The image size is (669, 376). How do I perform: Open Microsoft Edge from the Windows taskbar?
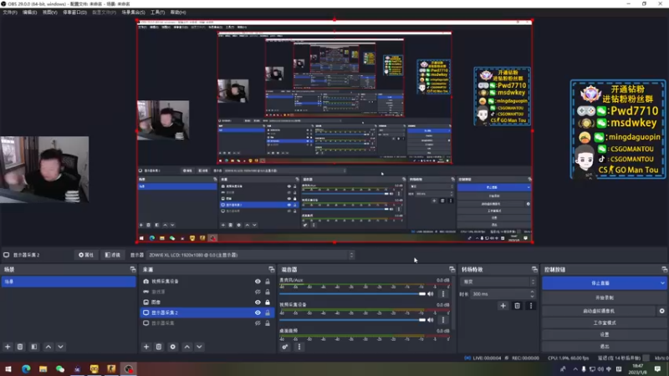[x=26, y=368]
